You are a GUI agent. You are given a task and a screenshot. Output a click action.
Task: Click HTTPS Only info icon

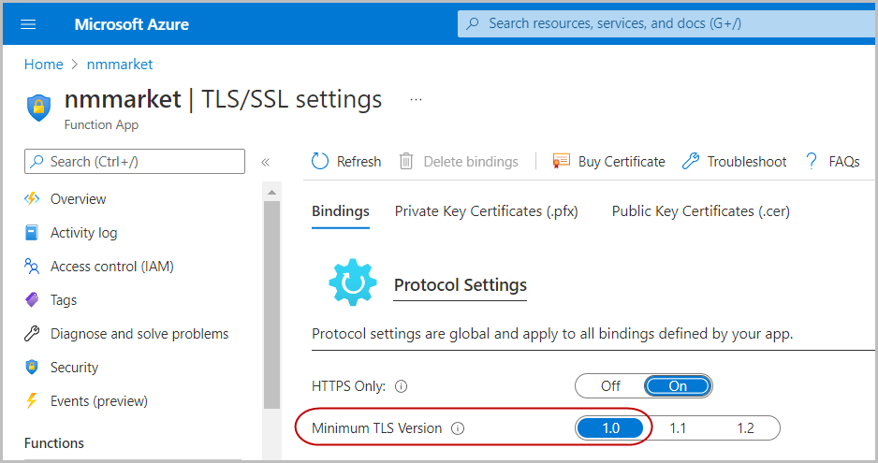(x=401, y=385)
